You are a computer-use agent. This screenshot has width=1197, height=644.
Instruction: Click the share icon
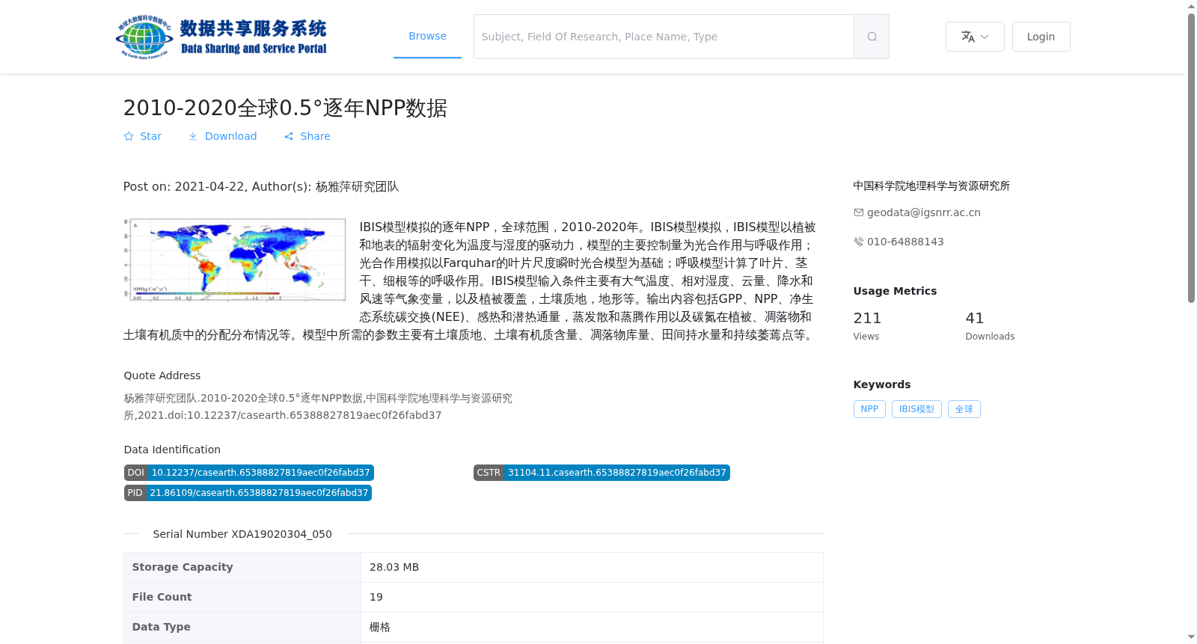289,136
